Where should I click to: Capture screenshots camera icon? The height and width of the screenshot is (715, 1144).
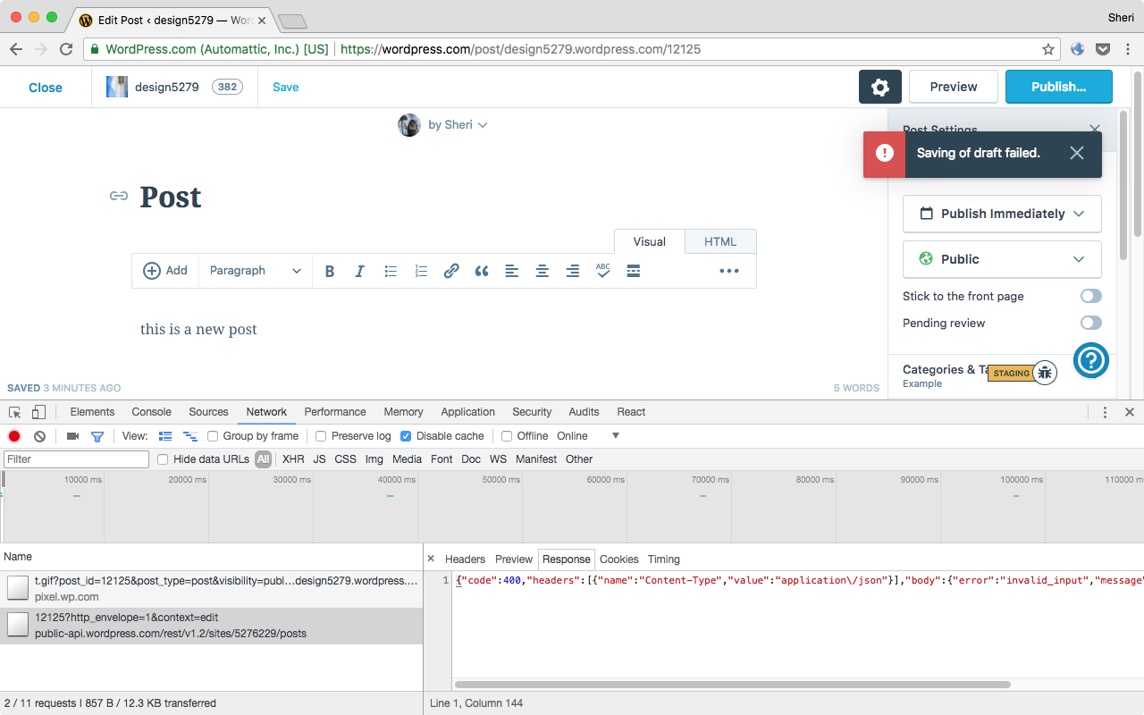72,436
